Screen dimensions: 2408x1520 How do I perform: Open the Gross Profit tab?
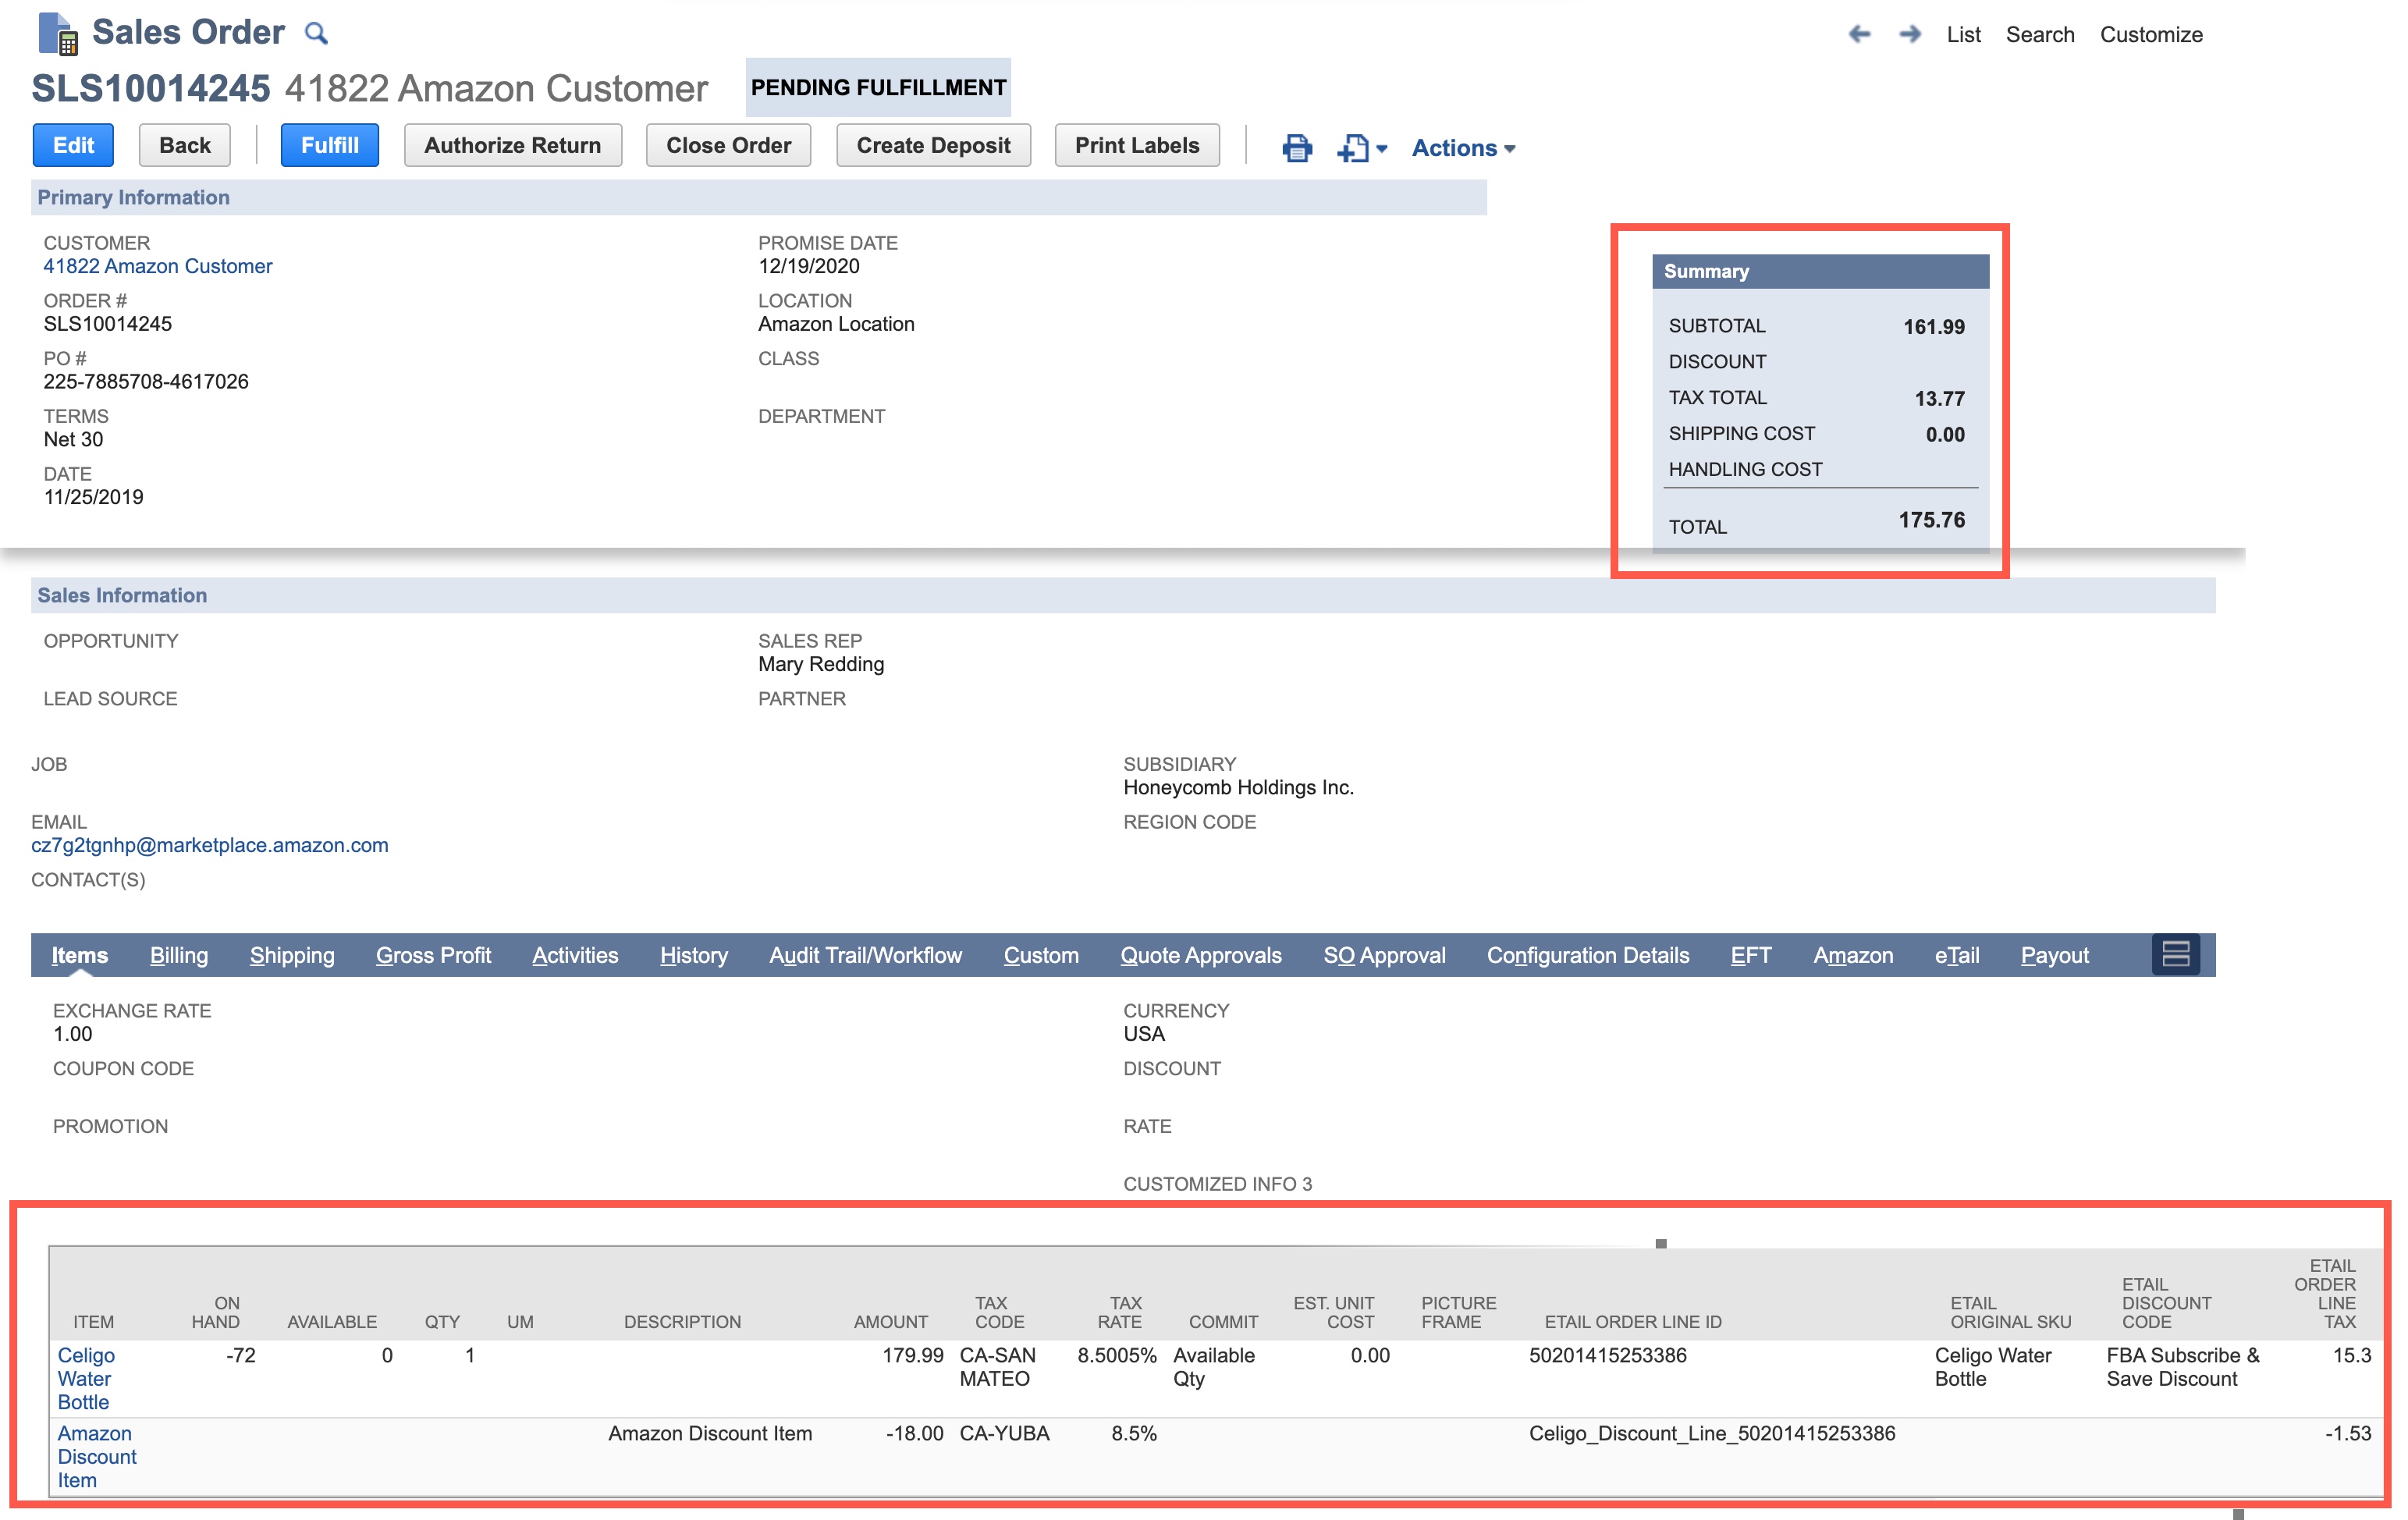[x=433, y=955]
